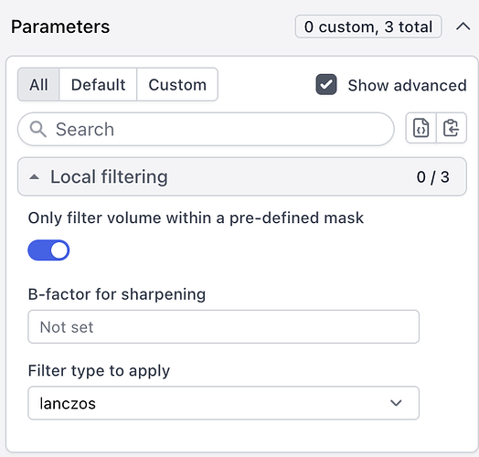This screenshot has height=457, width=479.
Task: Focus the Search parameters field
Action: click(x=206, y=129)
